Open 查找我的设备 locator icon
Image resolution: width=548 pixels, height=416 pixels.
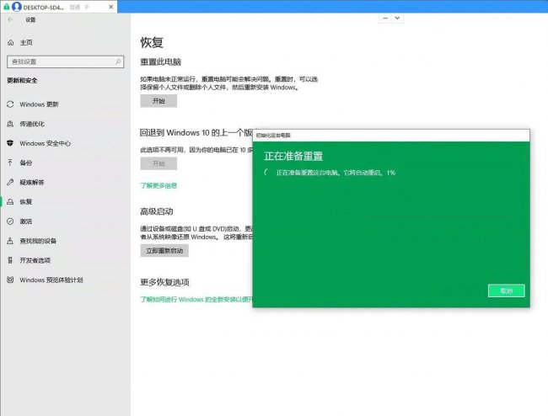coord(10,241)
